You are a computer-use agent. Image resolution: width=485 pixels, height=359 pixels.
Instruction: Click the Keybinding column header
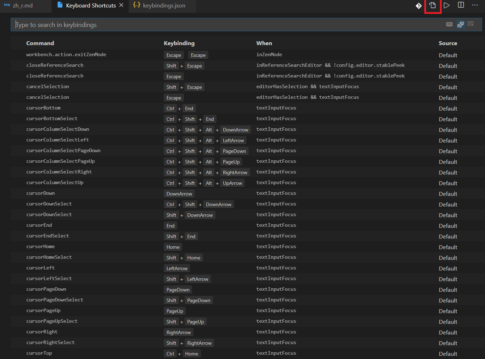click(179, 43)
